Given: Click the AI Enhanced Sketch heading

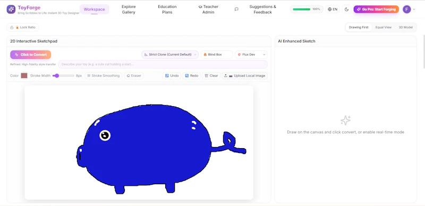Looking at the screenshot, I should pos(296,41).
